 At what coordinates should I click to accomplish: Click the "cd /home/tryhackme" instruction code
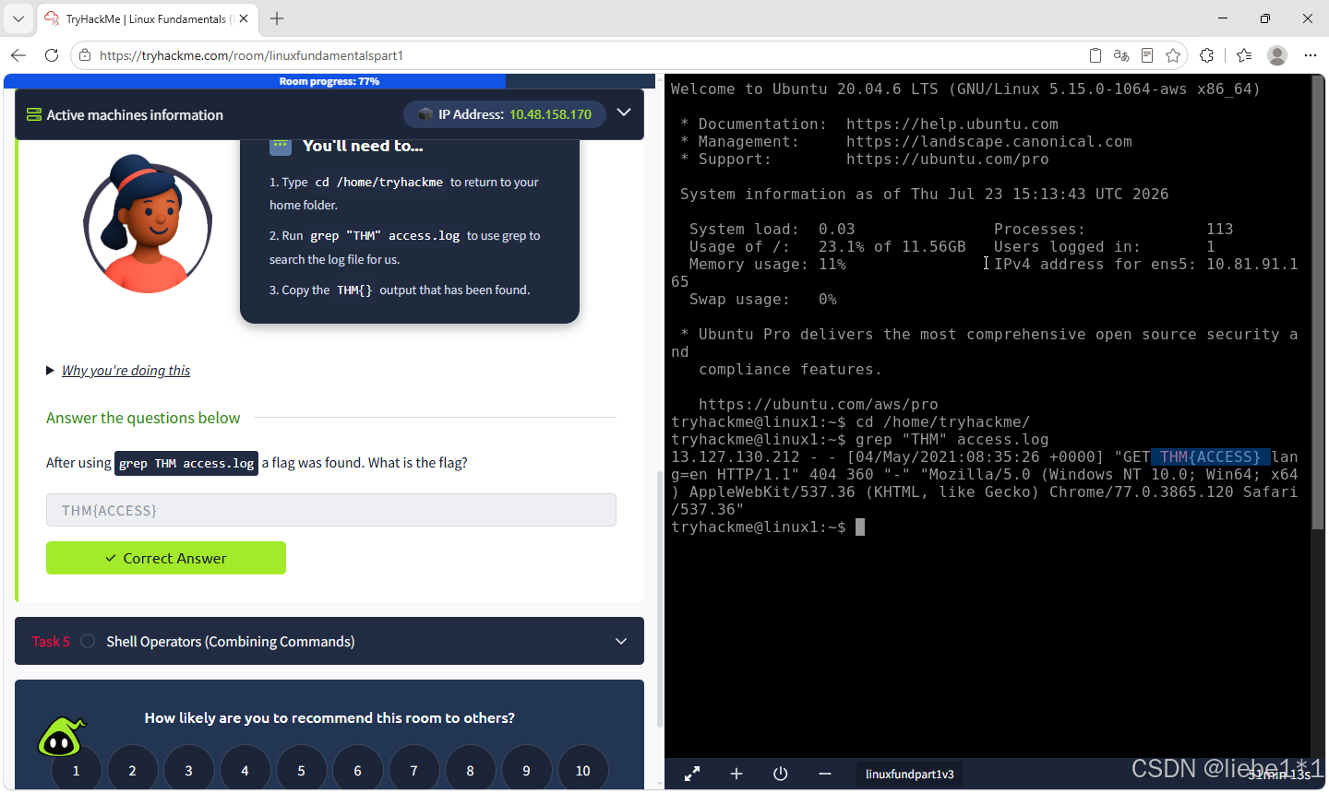pyautogui.click(x=379, y=183)
